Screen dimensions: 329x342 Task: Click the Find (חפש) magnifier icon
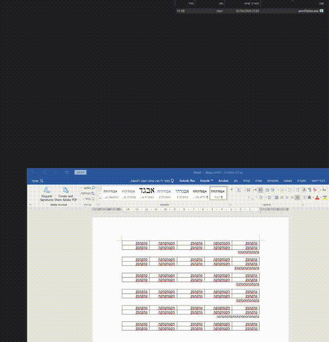point(94,188)
